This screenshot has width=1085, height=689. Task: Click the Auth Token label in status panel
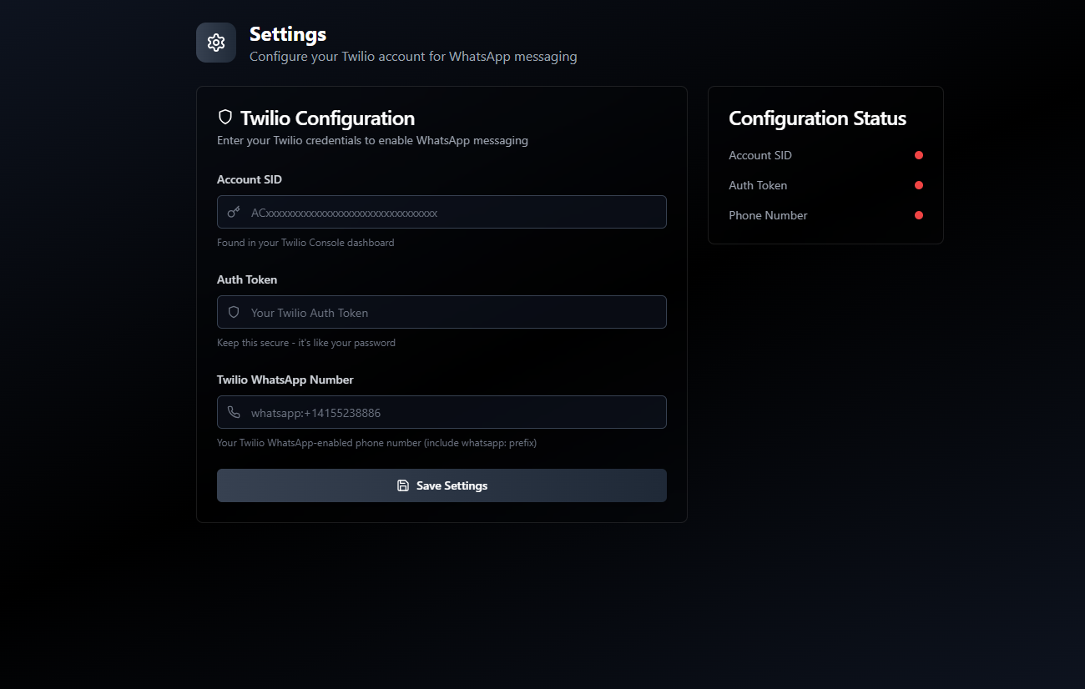[x=758, y=185]
